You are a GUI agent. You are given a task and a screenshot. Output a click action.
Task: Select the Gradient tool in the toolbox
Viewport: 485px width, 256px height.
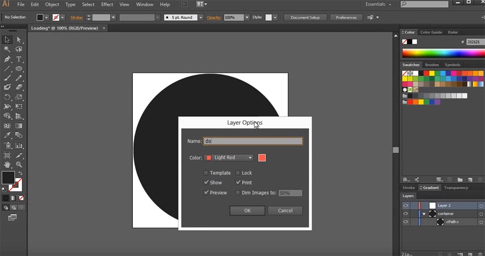(x=19, y=126)
